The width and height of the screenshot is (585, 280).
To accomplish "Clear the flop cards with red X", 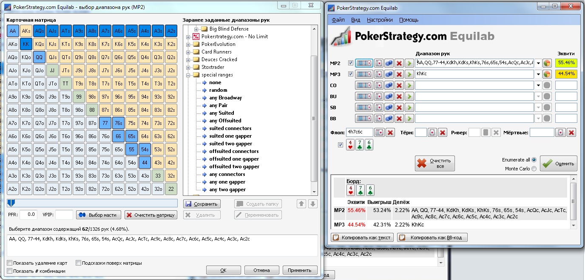I will tap(390, 133).
